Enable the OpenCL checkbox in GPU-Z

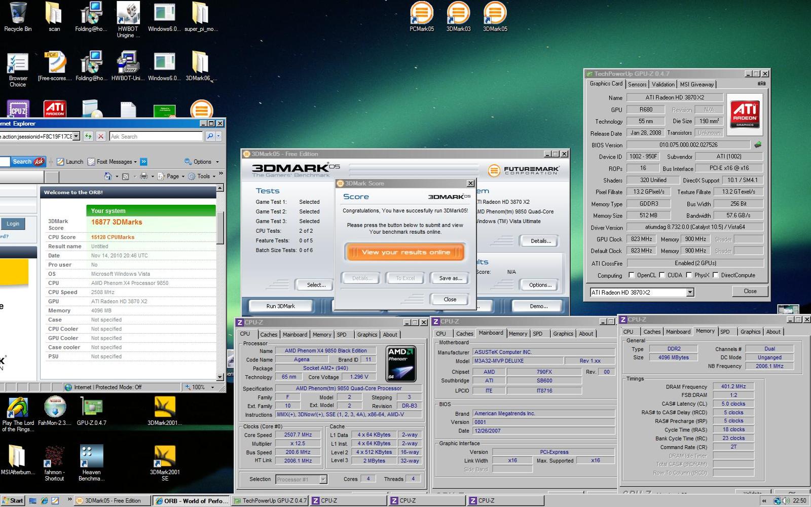(x=631, y=275)
